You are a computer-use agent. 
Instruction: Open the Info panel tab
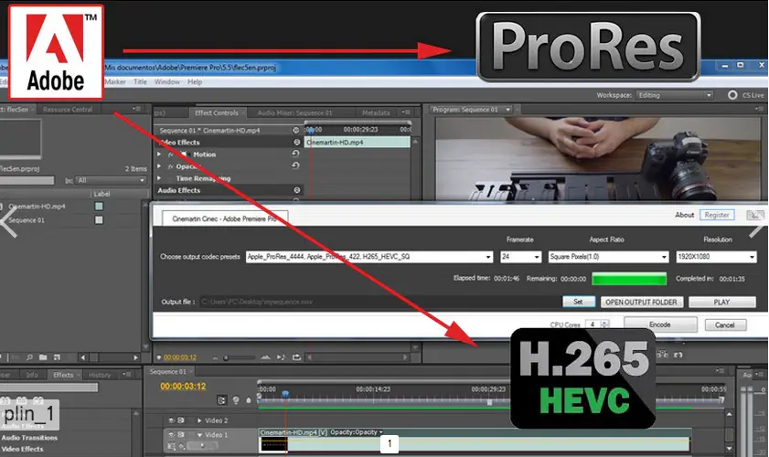(32, 375)
